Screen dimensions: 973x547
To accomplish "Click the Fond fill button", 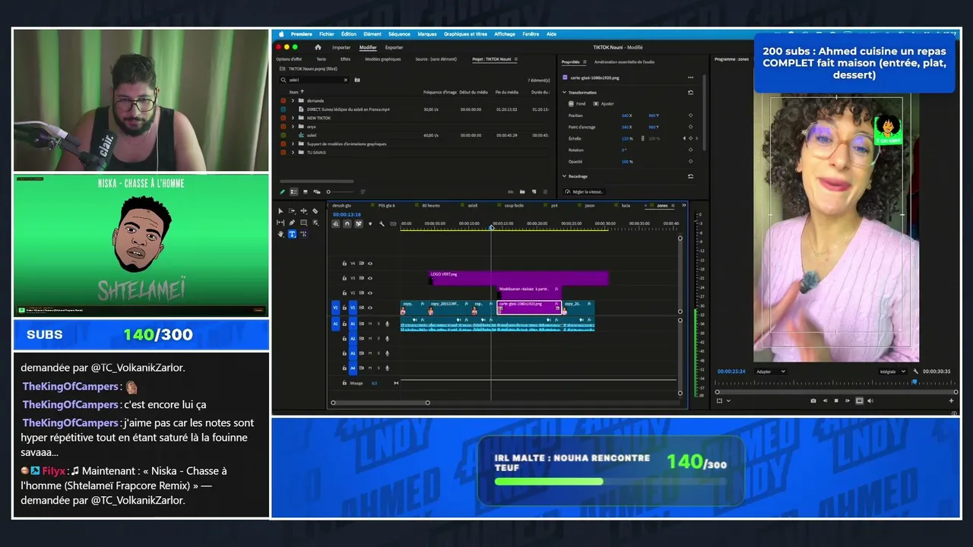I will pyautogui.click(x=578, y=103).
